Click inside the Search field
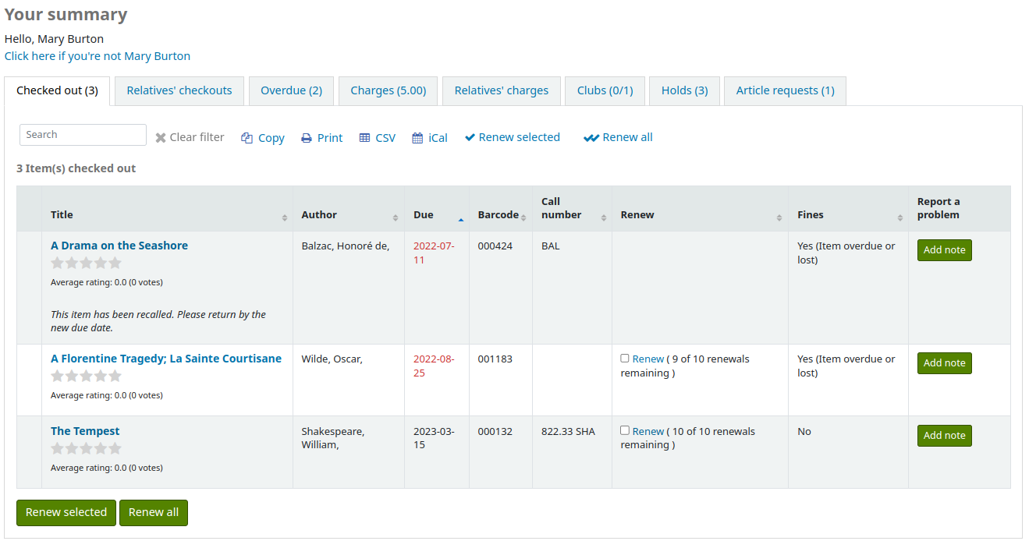 click(x=82, y=134)
